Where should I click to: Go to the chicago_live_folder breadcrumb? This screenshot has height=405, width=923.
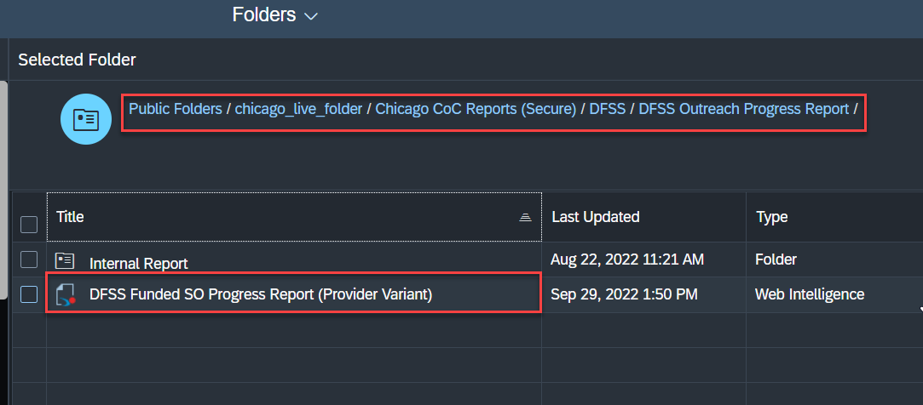pos(298,109)
